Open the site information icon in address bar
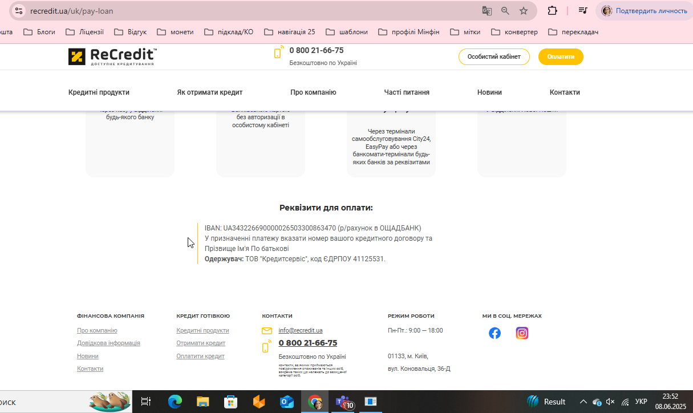Screen dimensions: 693x413 coord(19,11)
